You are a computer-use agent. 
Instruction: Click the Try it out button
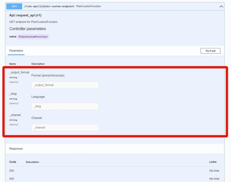point(210,51)
